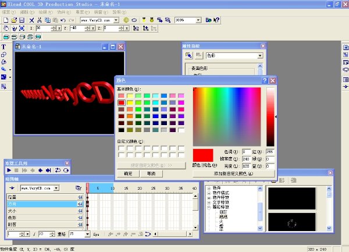The height and width of the screenshot is (252, 349).
Task: Click the reverse loop arrow at the timeline bottom
Action: [x=148, y=234]
